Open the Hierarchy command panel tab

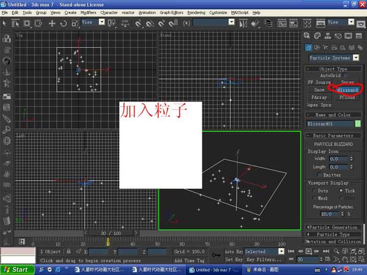(x=328, y=36)
